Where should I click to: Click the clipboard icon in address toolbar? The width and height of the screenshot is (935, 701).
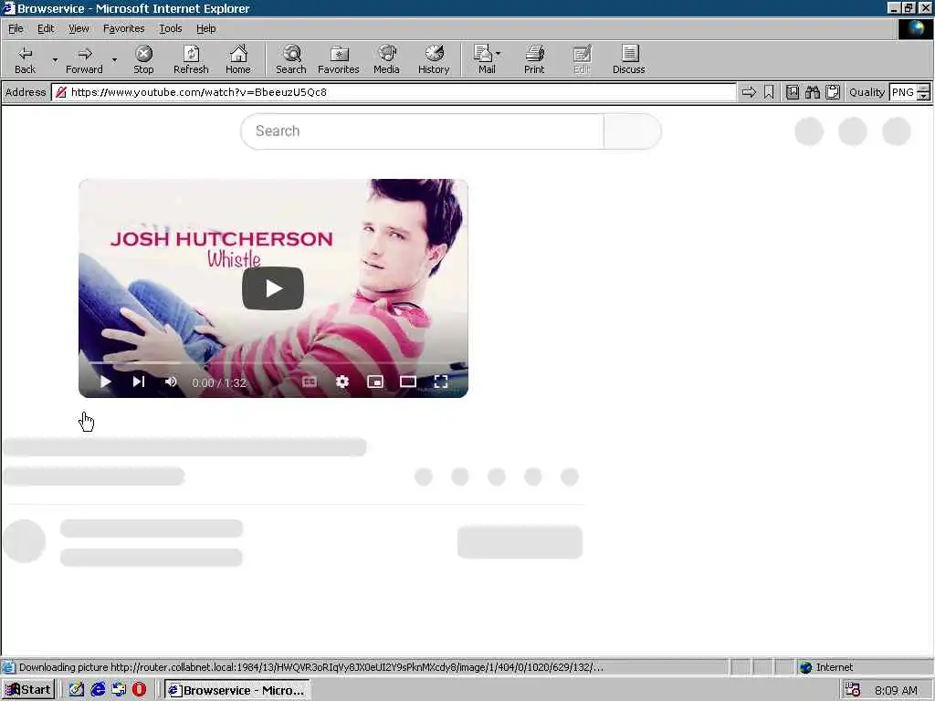(x=833, y=92)
